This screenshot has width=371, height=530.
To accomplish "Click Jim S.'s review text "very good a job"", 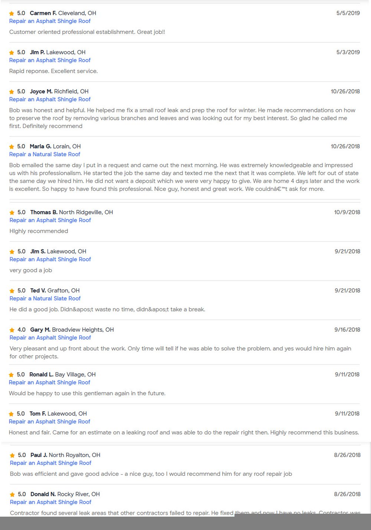I will (x=31, y=270).
